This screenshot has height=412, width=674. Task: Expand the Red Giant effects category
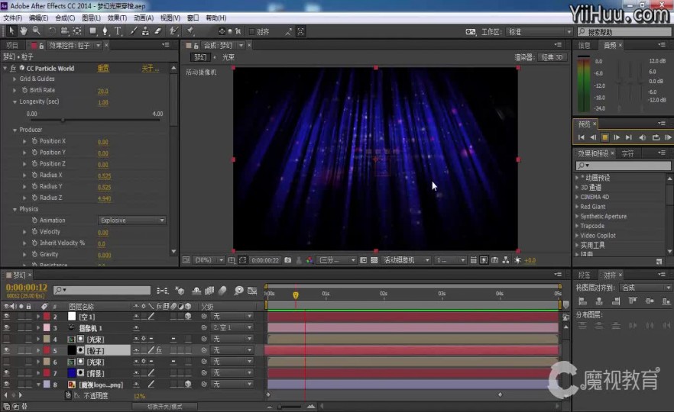click(577, 207)
